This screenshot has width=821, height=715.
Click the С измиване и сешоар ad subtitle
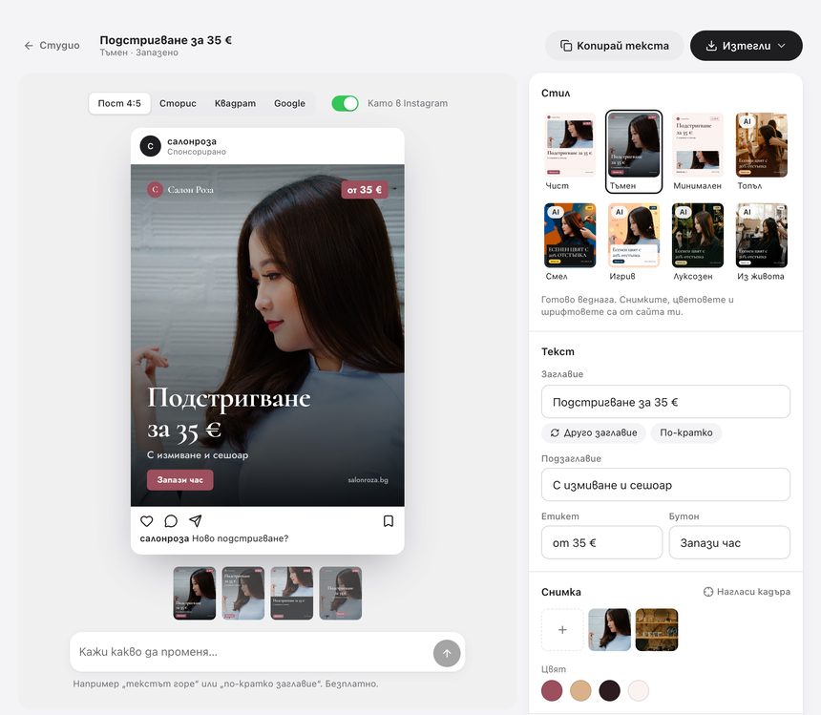pos(198,454)
